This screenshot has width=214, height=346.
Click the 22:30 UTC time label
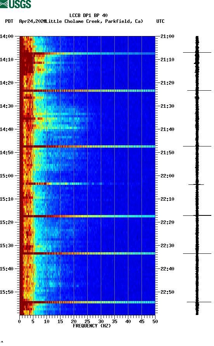click(x=167, y=245)
